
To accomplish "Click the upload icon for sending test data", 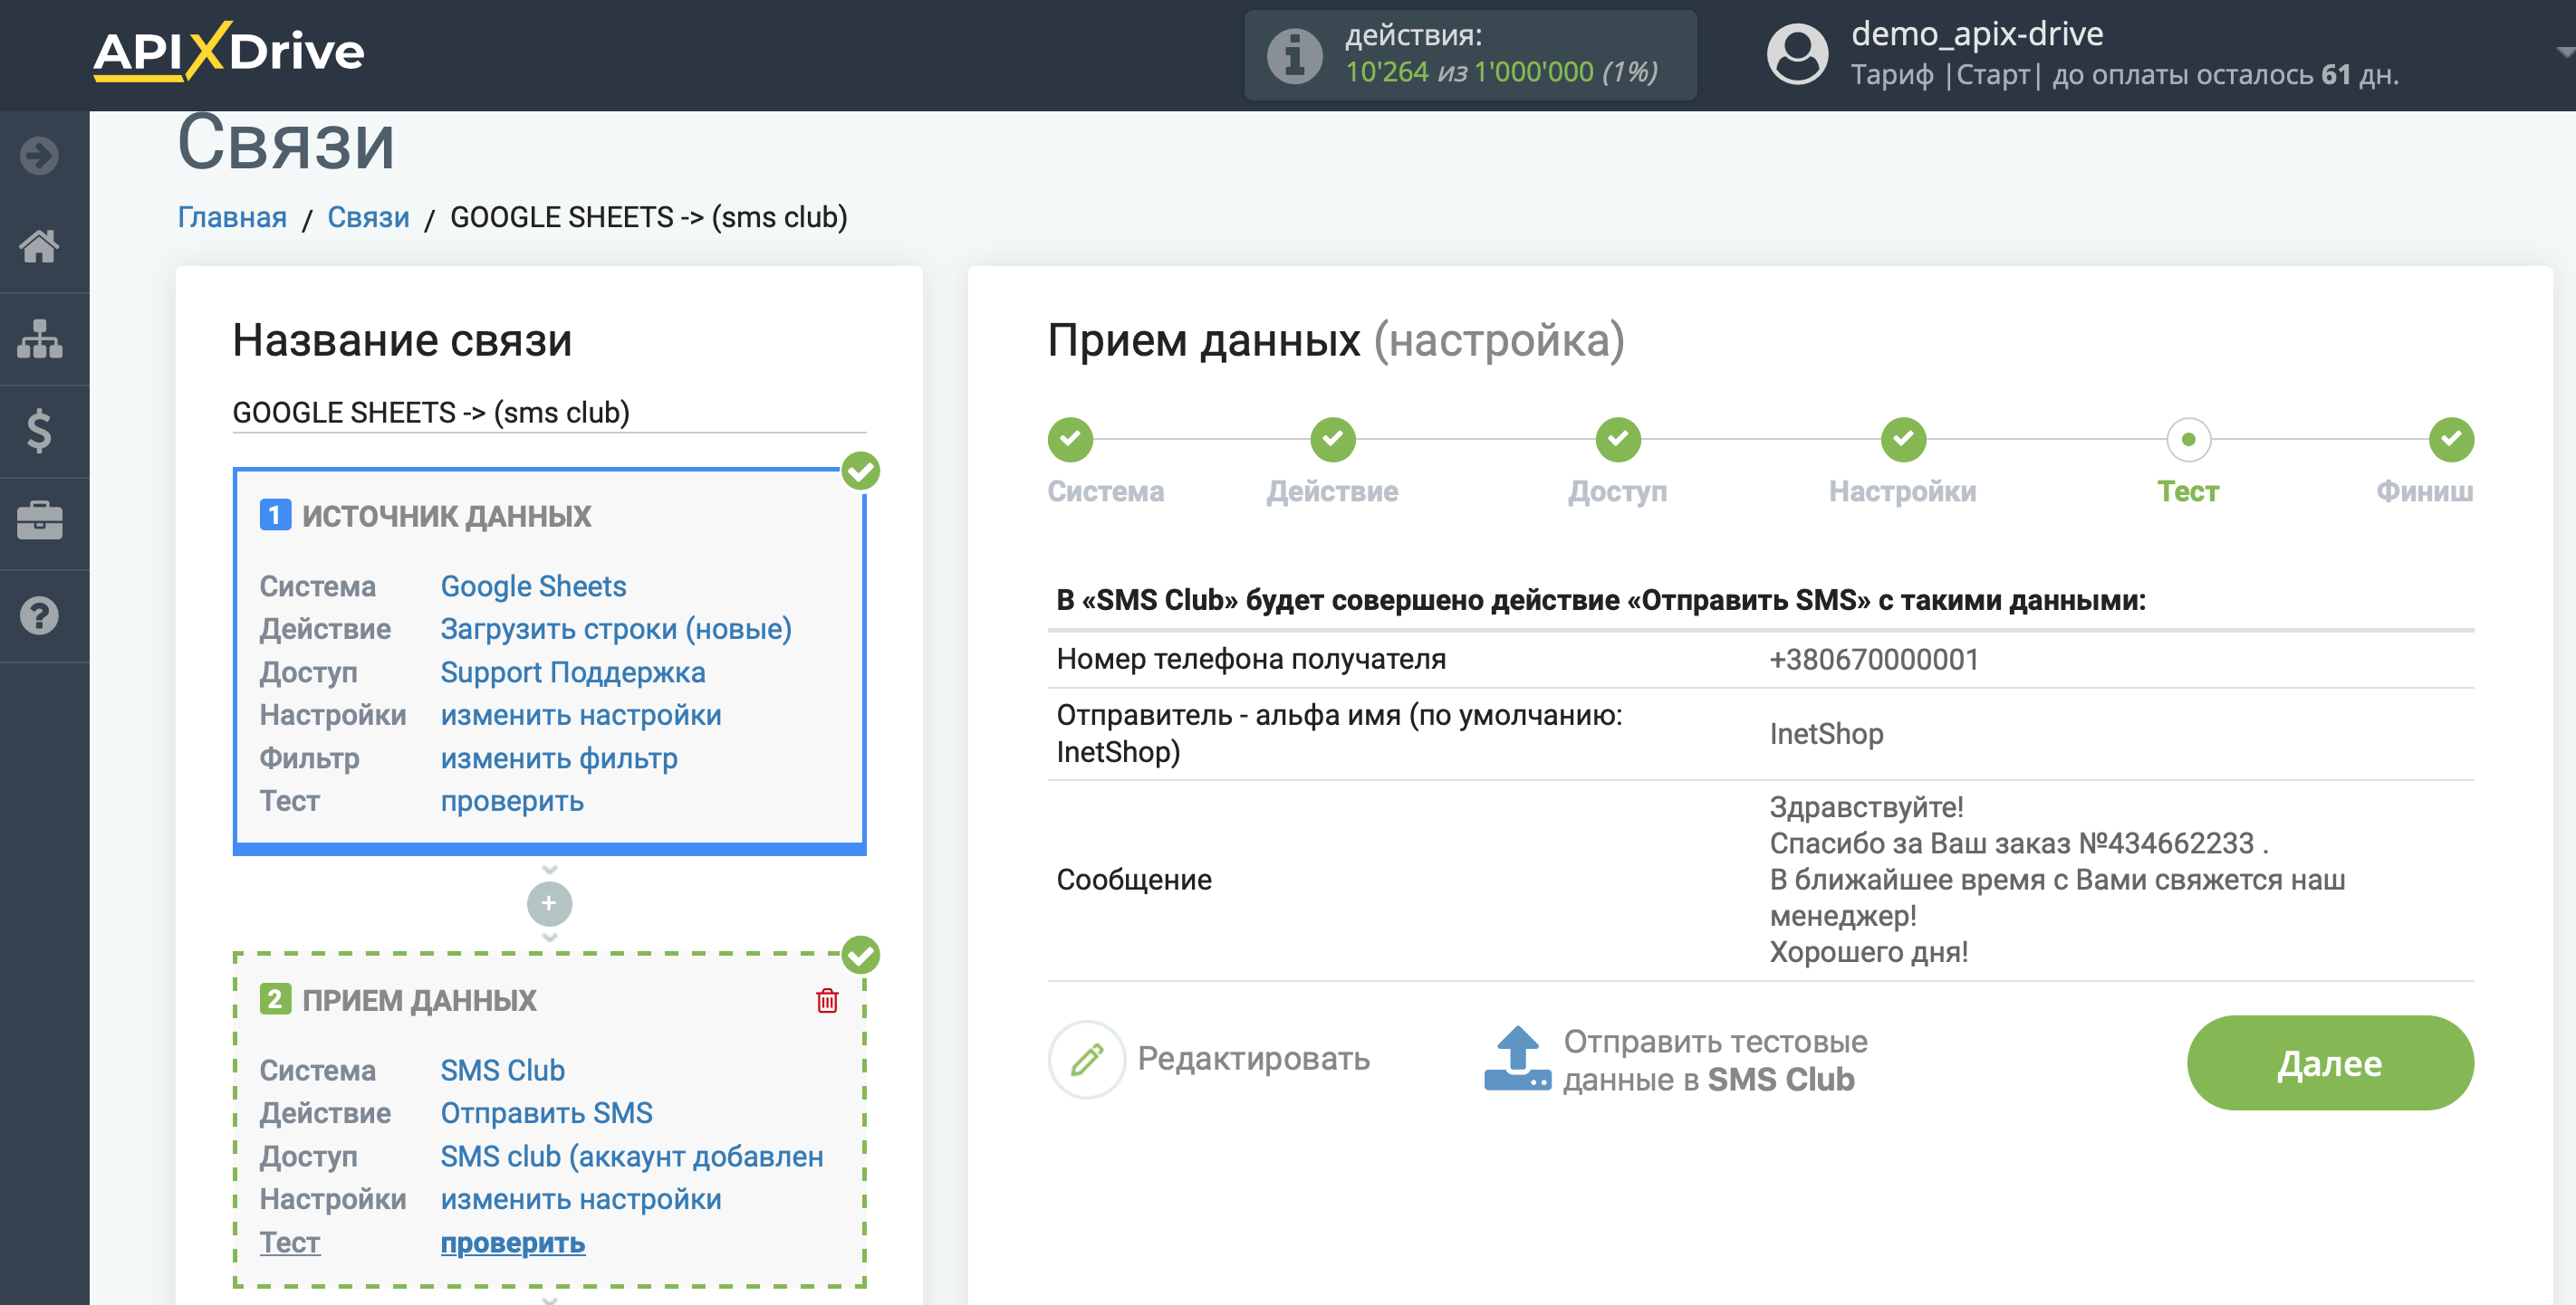I will 1517,1059.
